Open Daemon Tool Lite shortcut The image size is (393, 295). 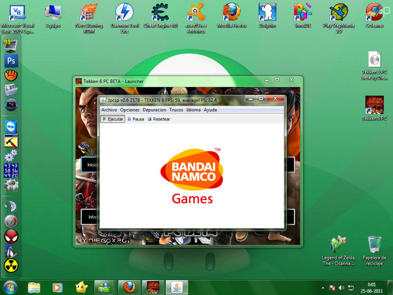125,18
